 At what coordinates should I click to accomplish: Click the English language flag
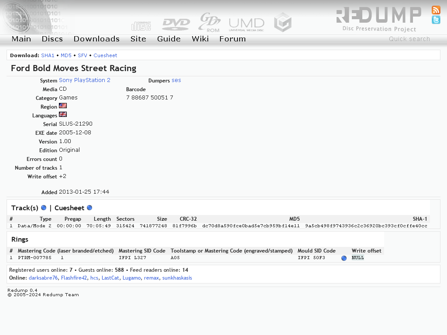[63, 114]
